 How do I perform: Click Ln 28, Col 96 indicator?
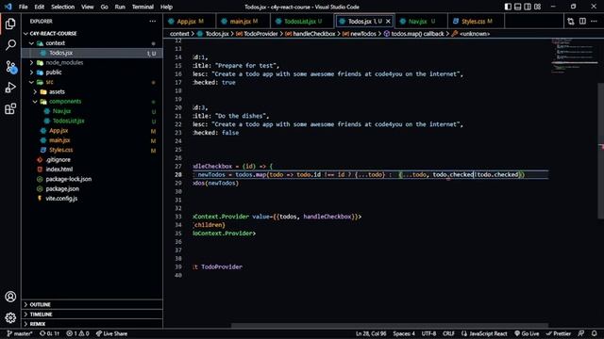click(371, 333)
